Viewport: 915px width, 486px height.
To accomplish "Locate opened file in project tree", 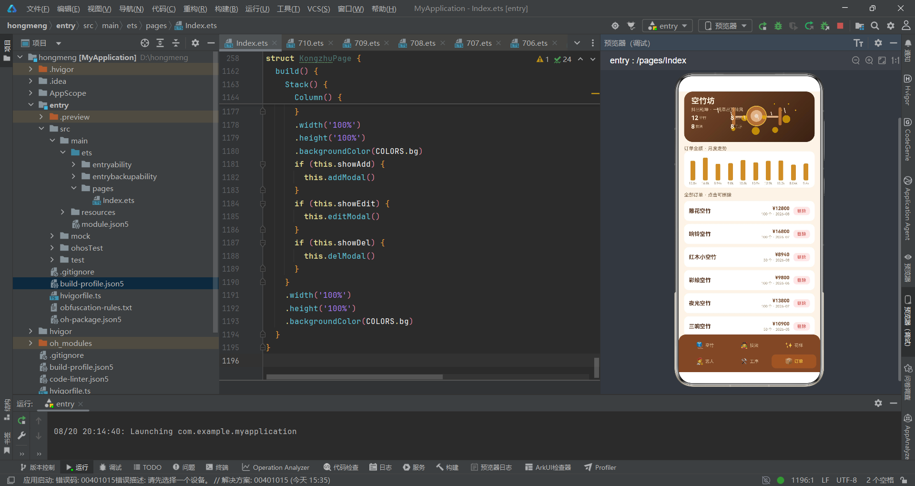I will [145, 43].
